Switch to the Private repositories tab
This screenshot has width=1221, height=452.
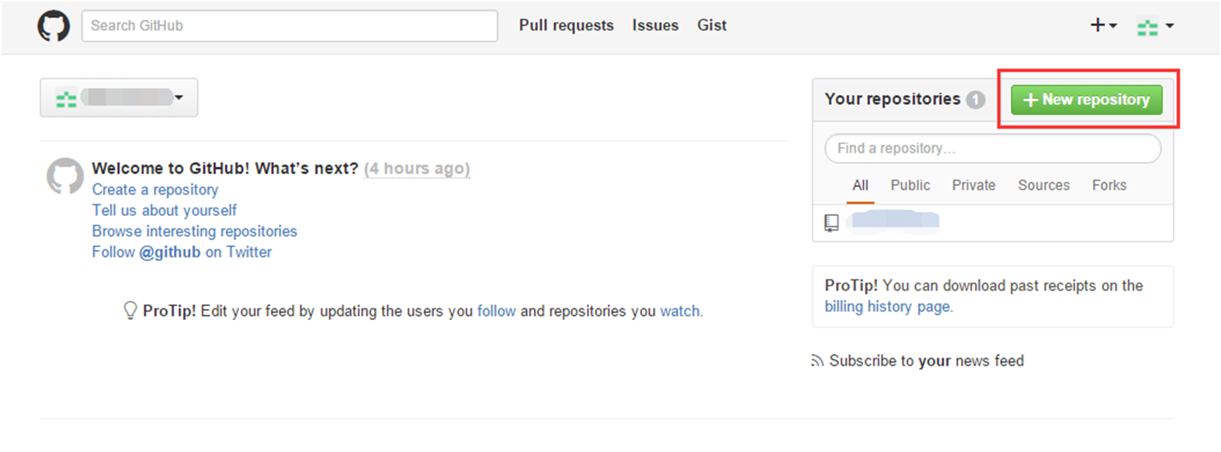point(973,186)
